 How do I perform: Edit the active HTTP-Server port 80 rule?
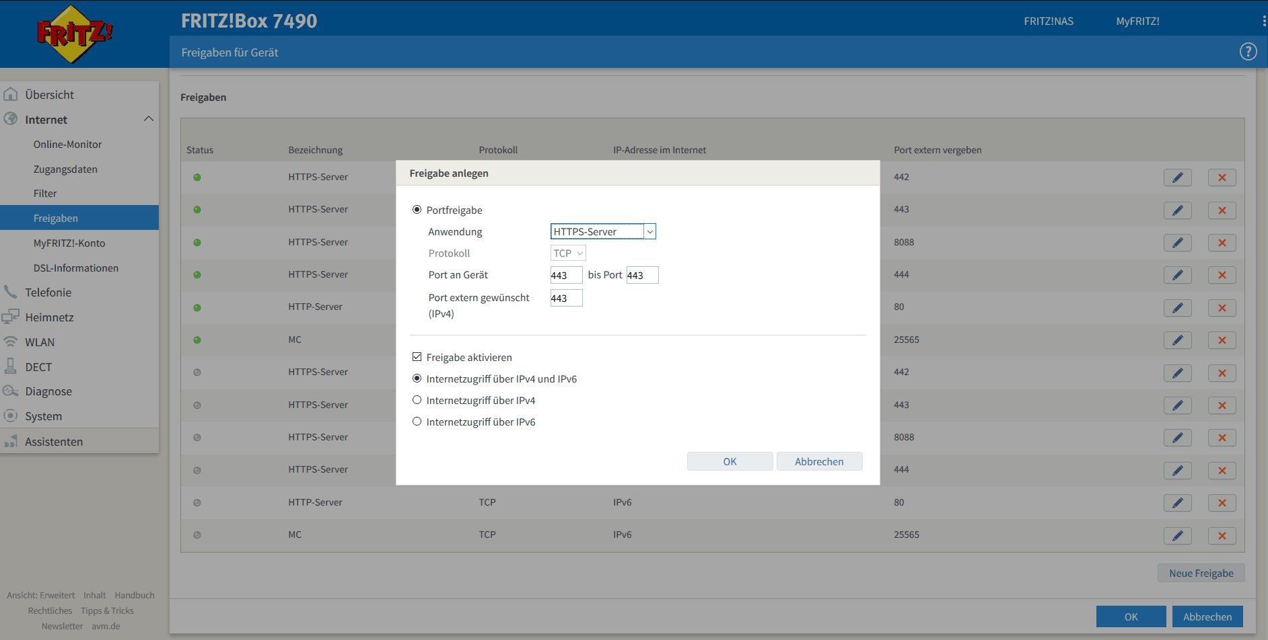pyautogui.click(x=1177, y=308)
